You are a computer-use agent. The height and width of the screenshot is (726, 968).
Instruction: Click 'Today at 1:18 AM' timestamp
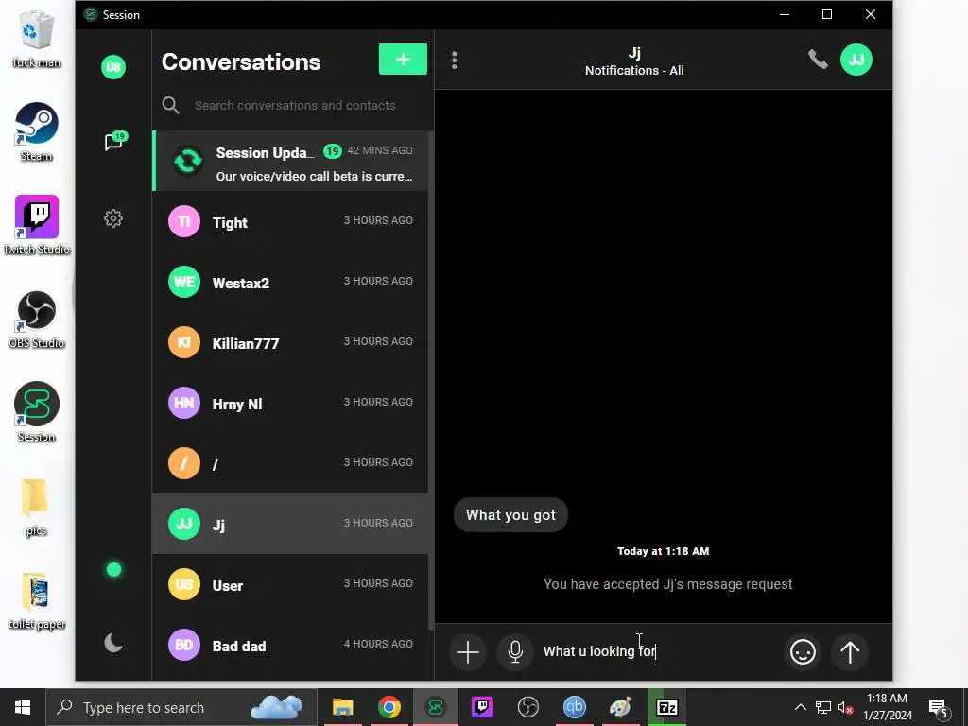[x=663, y=551]
